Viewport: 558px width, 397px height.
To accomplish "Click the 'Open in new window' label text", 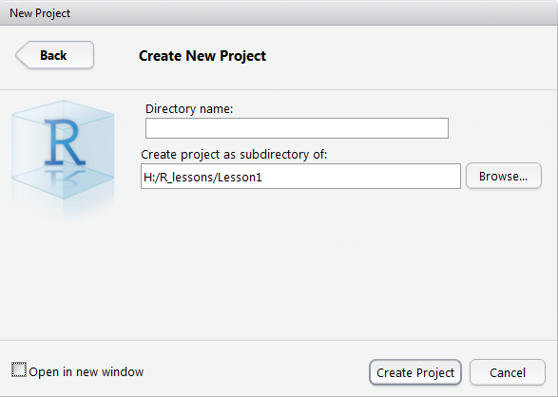I will coord(87,371).
